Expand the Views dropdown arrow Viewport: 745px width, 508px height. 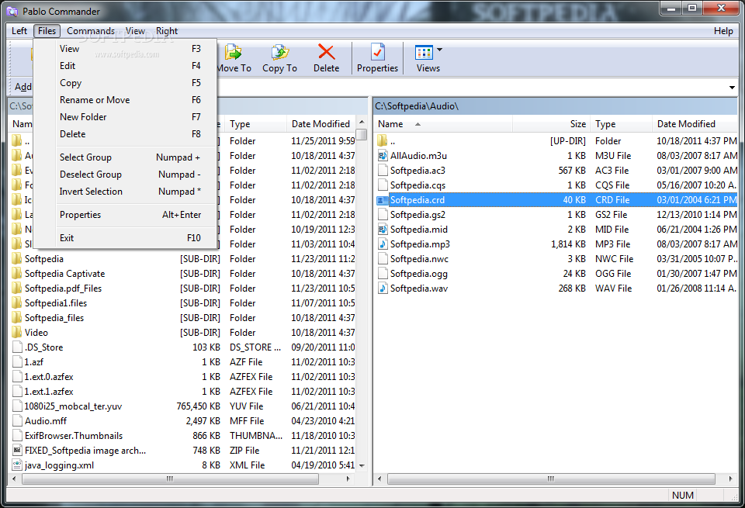pyautogui.click(x=439, y=50)
